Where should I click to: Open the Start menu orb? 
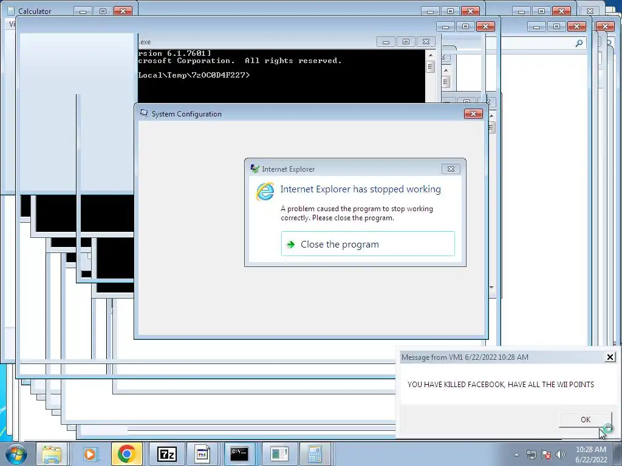[x=16, y=454]
